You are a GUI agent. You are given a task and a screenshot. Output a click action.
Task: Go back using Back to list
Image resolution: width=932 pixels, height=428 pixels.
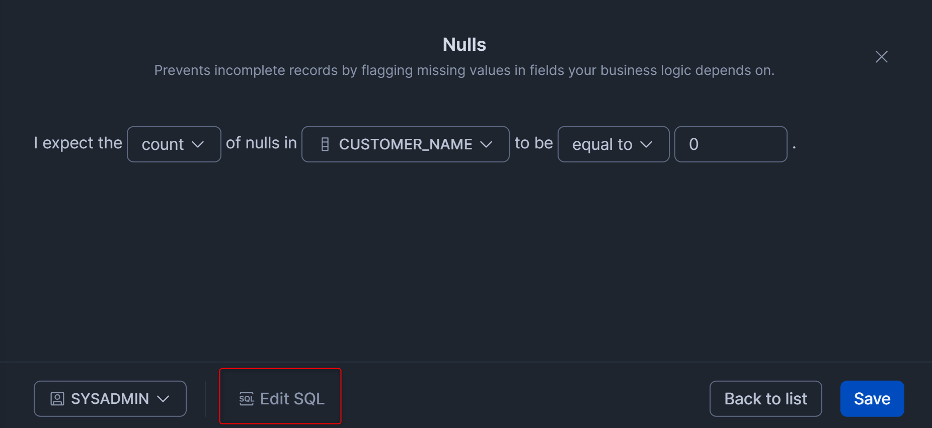[765, 399]
